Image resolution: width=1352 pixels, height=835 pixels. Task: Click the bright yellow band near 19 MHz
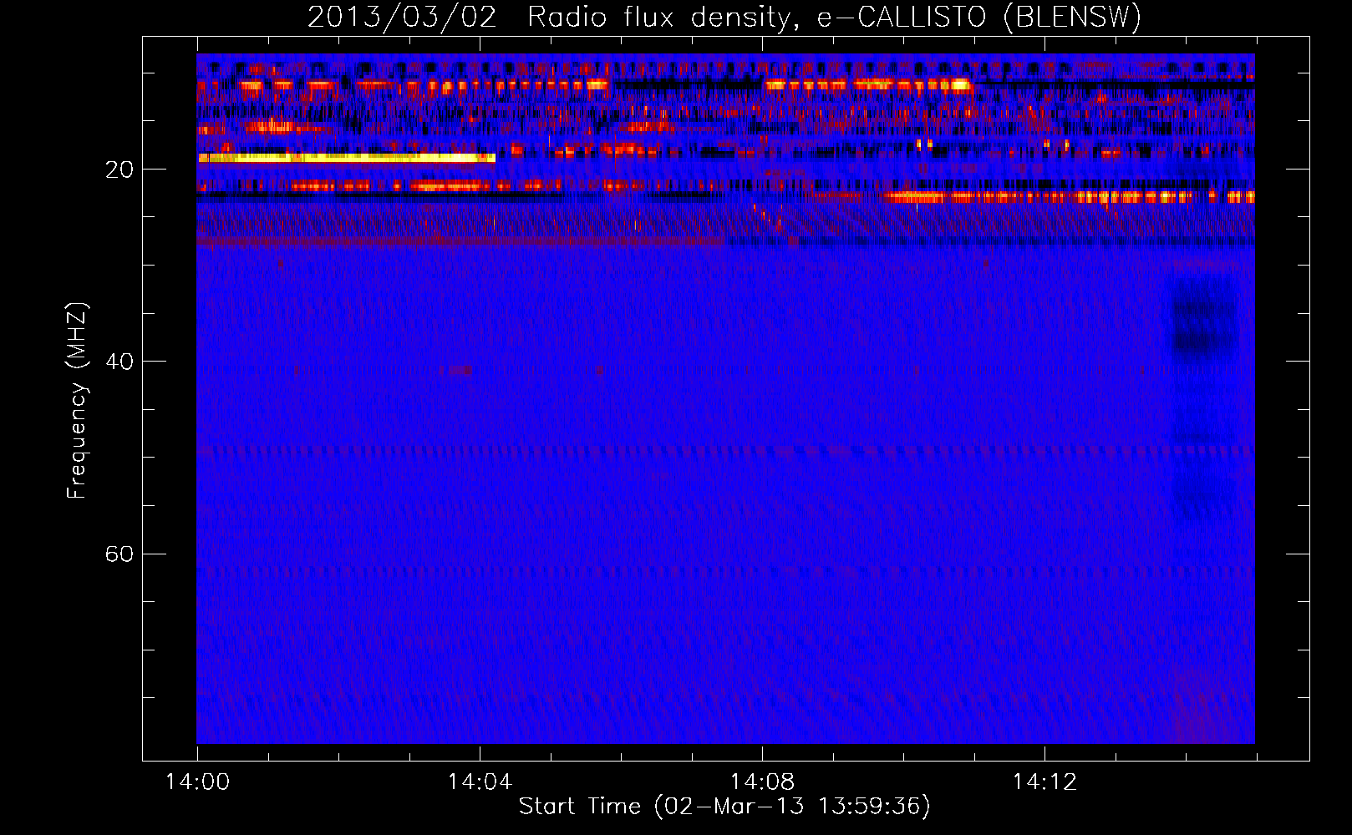(x=347, y=157)
